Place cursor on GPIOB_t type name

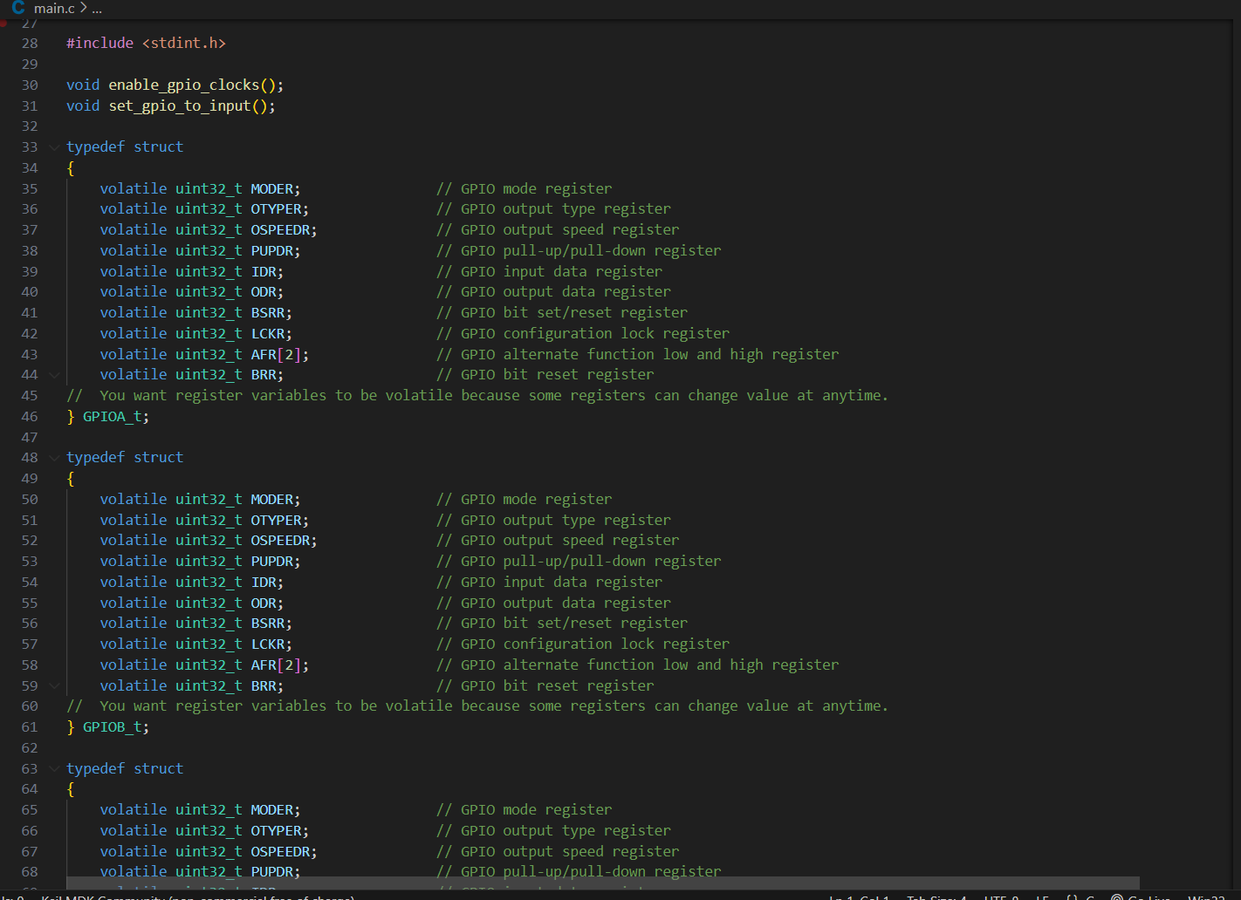(x=113, y=727)
